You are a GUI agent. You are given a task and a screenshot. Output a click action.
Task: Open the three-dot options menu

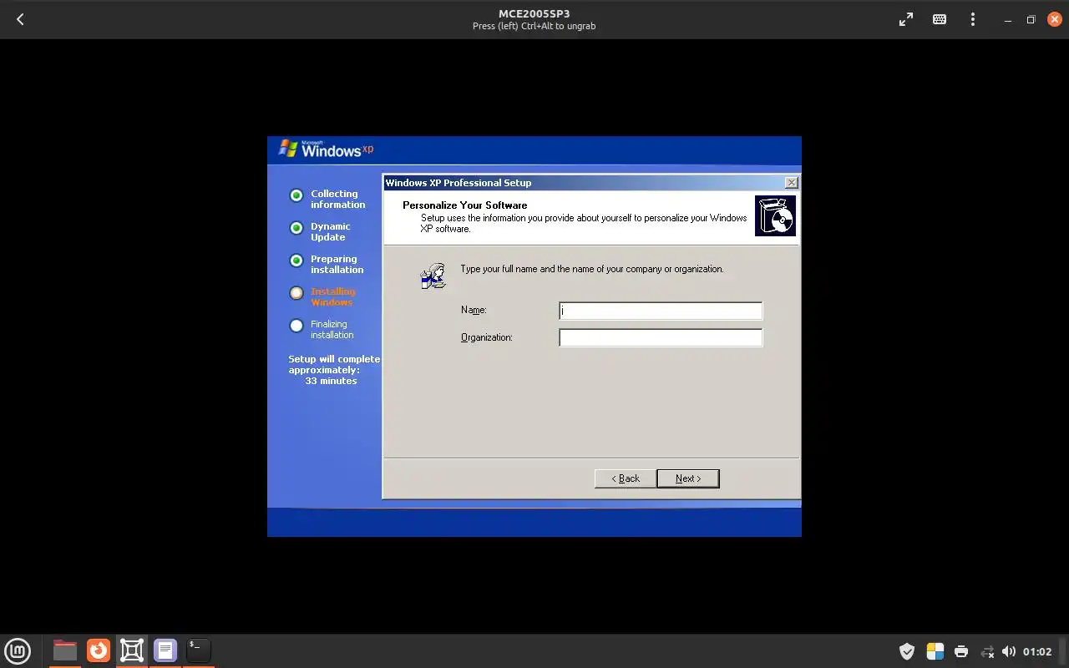click(973, 19)
